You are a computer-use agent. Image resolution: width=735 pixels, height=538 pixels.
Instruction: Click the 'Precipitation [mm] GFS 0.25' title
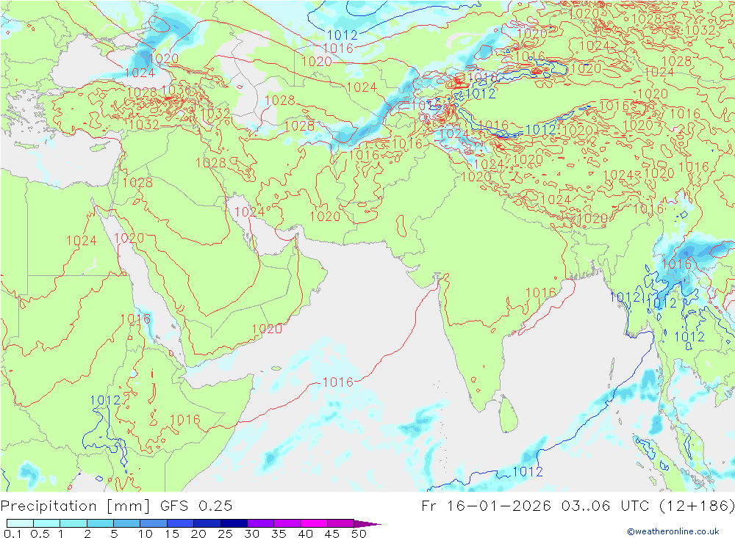click(116, 506)
